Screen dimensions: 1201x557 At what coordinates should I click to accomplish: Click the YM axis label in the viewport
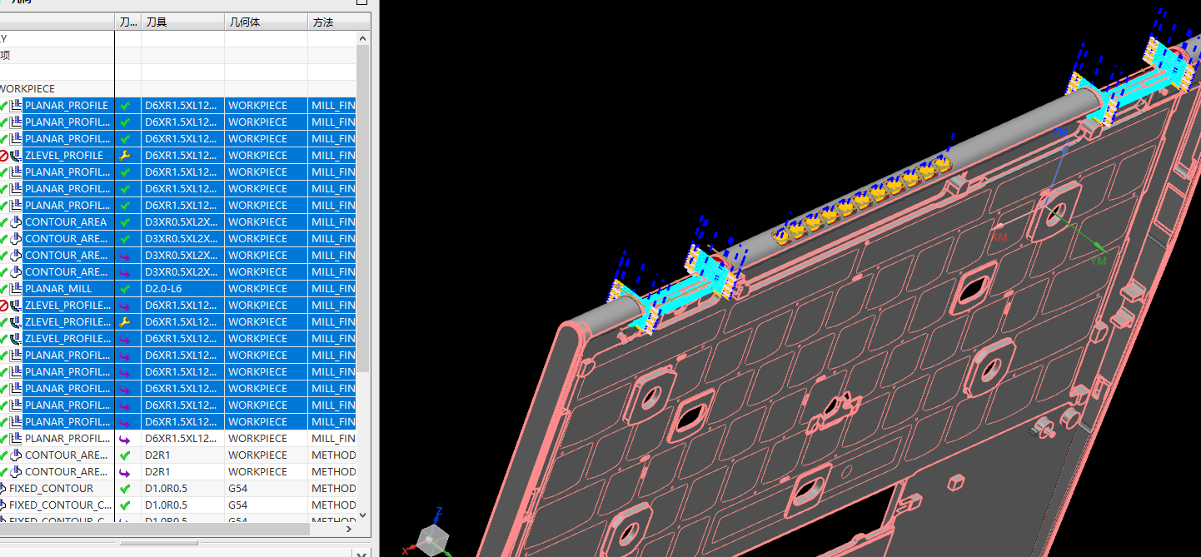pos(1099,261)
